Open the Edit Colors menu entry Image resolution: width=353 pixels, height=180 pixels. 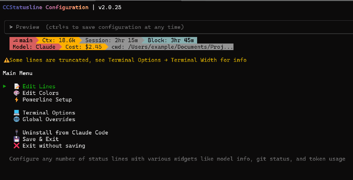point(40,93)
